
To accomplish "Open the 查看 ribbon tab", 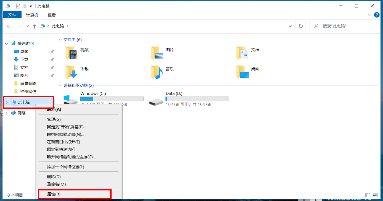I will point(52,15).
